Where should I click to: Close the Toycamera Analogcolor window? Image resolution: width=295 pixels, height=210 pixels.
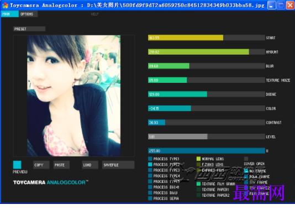(x=290, y=6)
